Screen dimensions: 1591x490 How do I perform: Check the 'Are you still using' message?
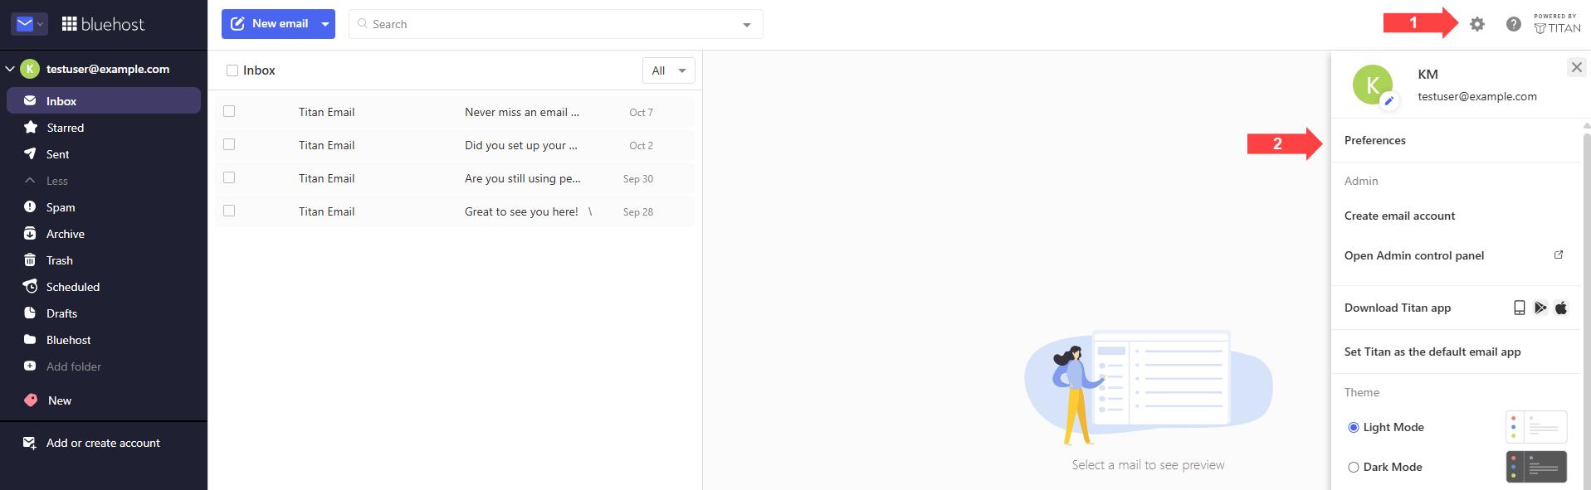coord(229,177)
